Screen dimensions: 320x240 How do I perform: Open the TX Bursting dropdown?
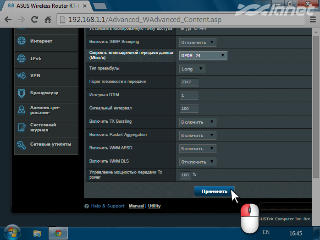pos(197,122)
